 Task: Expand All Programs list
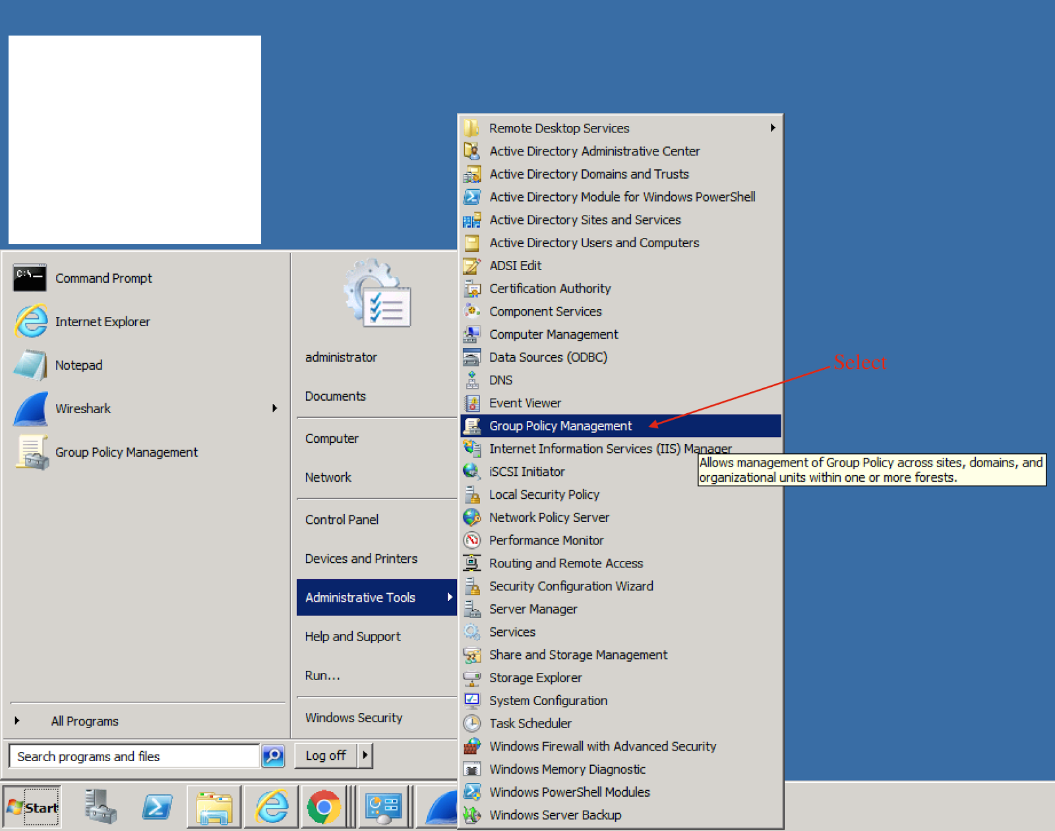[x=84, y=721]
